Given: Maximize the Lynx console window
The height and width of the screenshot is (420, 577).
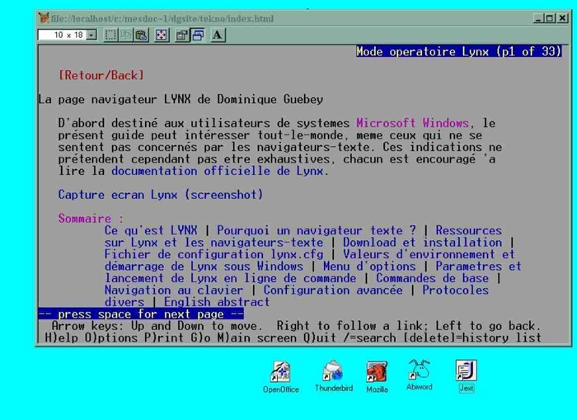Looking at the screenshot, I should pos(550,18).
